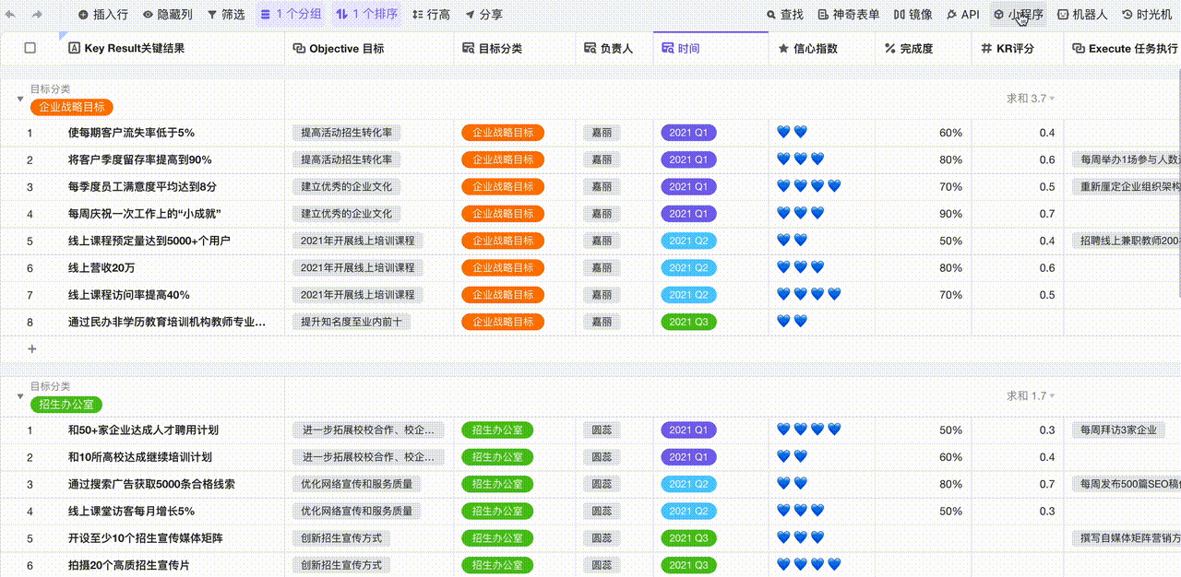Click the number icon in KR评分 header
1181x577 pixels.
(986, 48)
